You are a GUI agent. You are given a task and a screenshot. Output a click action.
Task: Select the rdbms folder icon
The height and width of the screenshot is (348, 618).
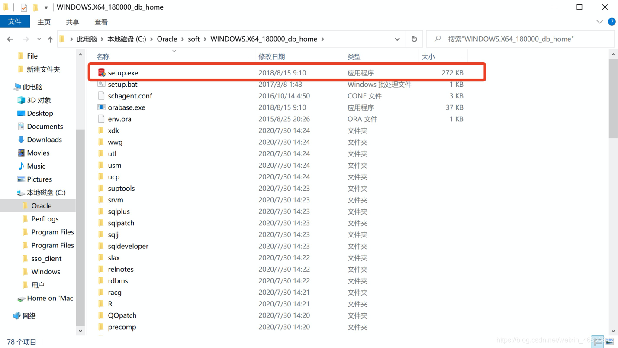click(101, 281)
